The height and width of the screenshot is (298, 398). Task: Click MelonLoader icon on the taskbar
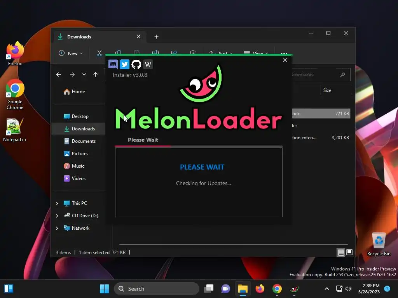(x=294, y=289)
